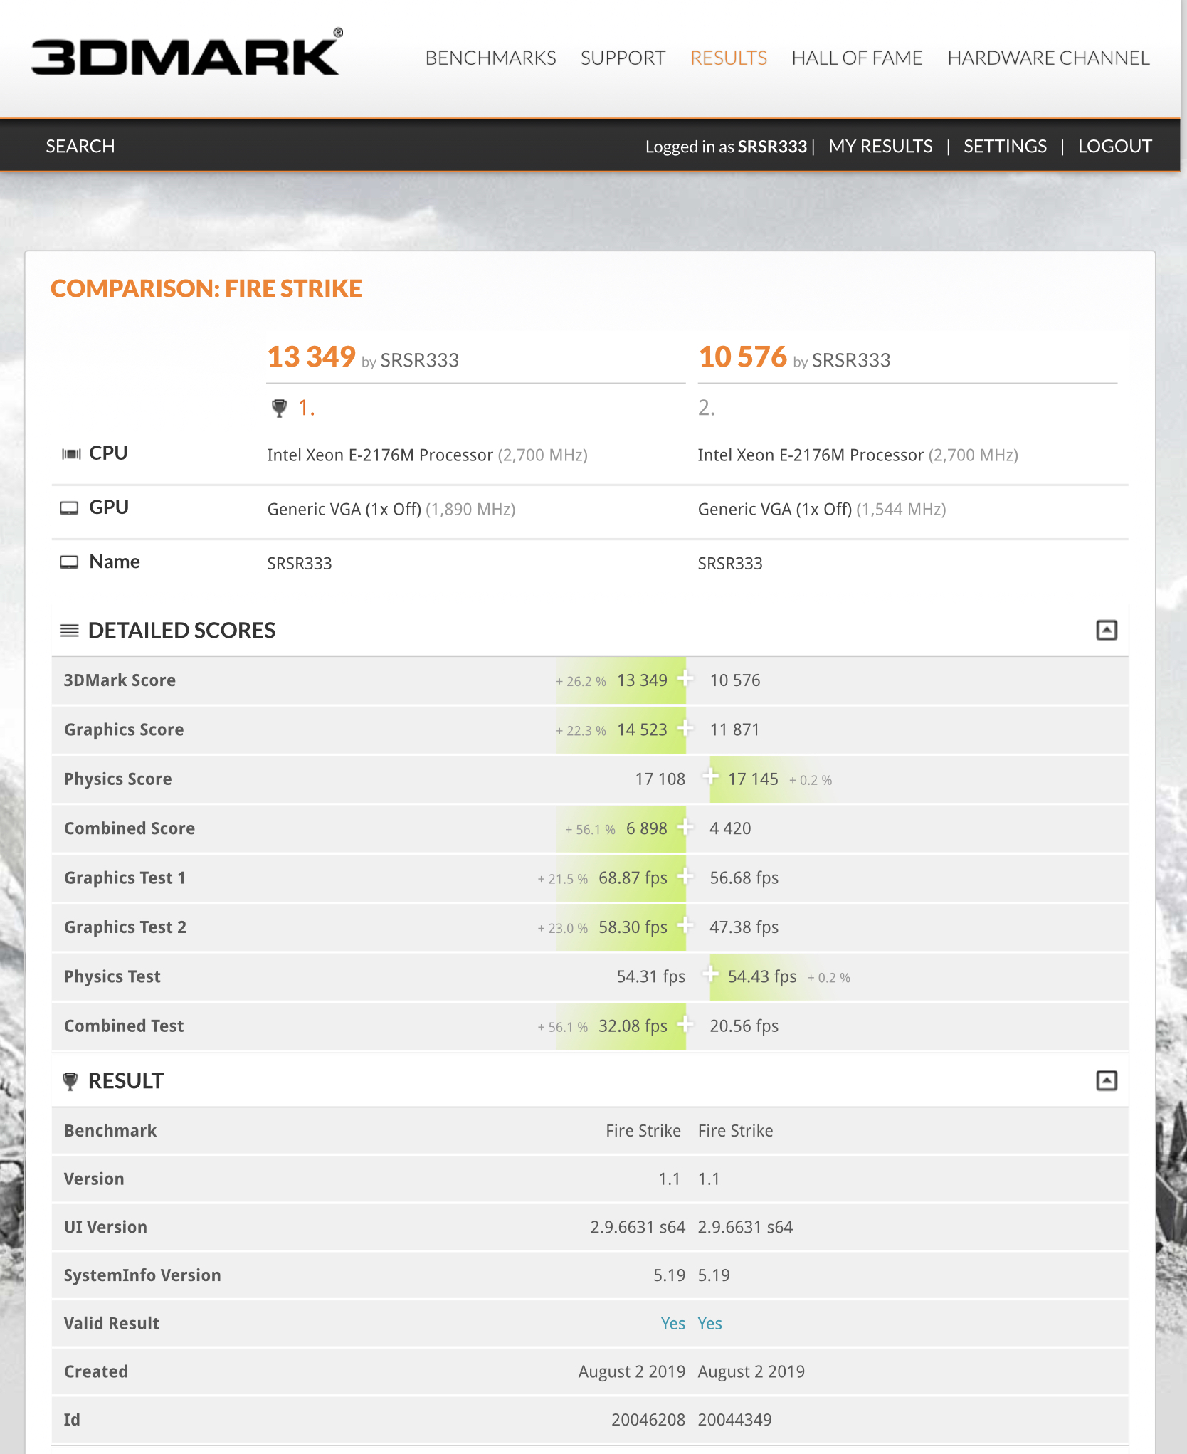The height and width of the screenshot is (1454, 1187).
Task: Click the Generic VGA (1,890 MHz) GPU text
Action: point(391,509)
